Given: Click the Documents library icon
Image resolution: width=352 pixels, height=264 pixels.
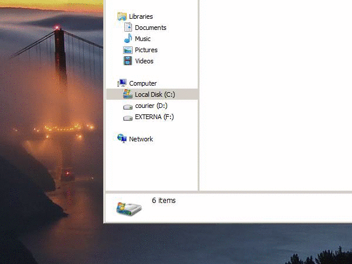Looking at the screenshot, I should pos(128,28).
